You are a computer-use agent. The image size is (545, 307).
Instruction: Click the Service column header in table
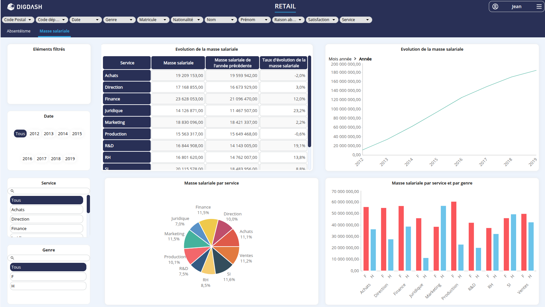pos(127,63)
